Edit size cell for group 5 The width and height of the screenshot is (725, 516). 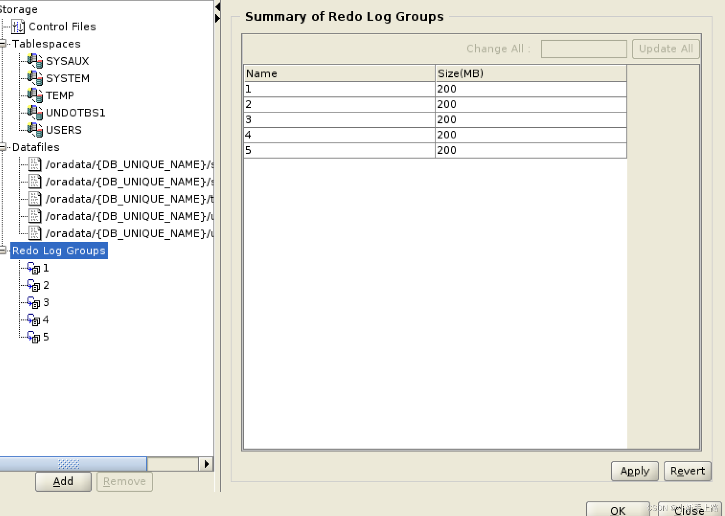(531, 150)
